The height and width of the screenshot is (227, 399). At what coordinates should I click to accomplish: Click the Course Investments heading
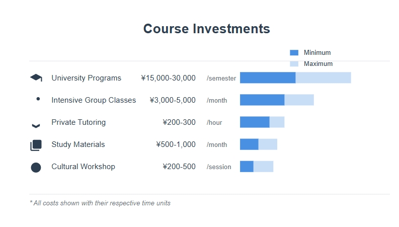[x=207, y=29]
